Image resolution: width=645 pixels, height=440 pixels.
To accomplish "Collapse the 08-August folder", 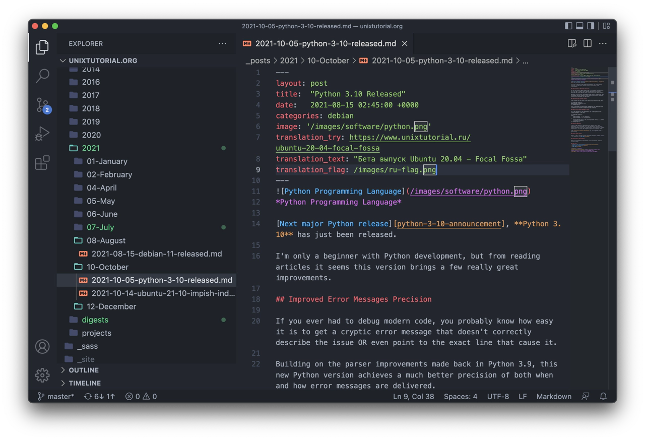I will 147,240.
